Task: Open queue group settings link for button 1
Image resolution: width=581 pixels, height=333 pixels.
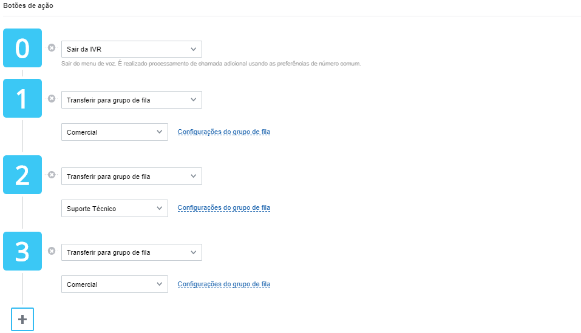Action: pos(224,132)
